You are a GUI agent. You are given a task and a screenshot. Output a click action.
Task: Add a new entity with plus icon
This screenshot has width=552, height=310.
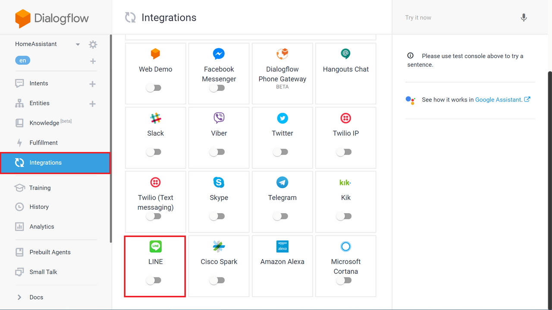point(92,104)
